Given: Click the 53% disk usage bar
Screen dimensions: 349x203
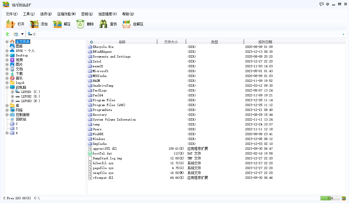Looking at the screenshot, I should click(330, 198).
